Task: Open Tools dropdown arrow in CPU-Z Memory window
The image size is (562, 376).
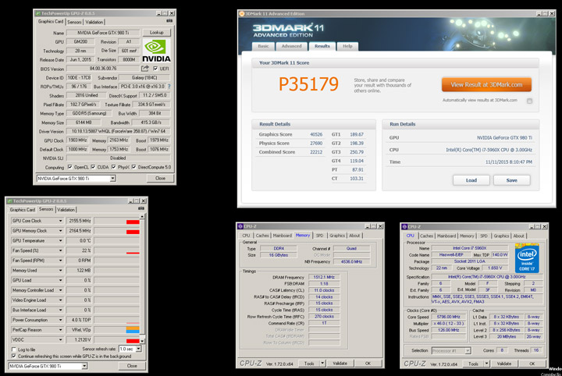Action: pyautogui.click(x=322, y=363)
